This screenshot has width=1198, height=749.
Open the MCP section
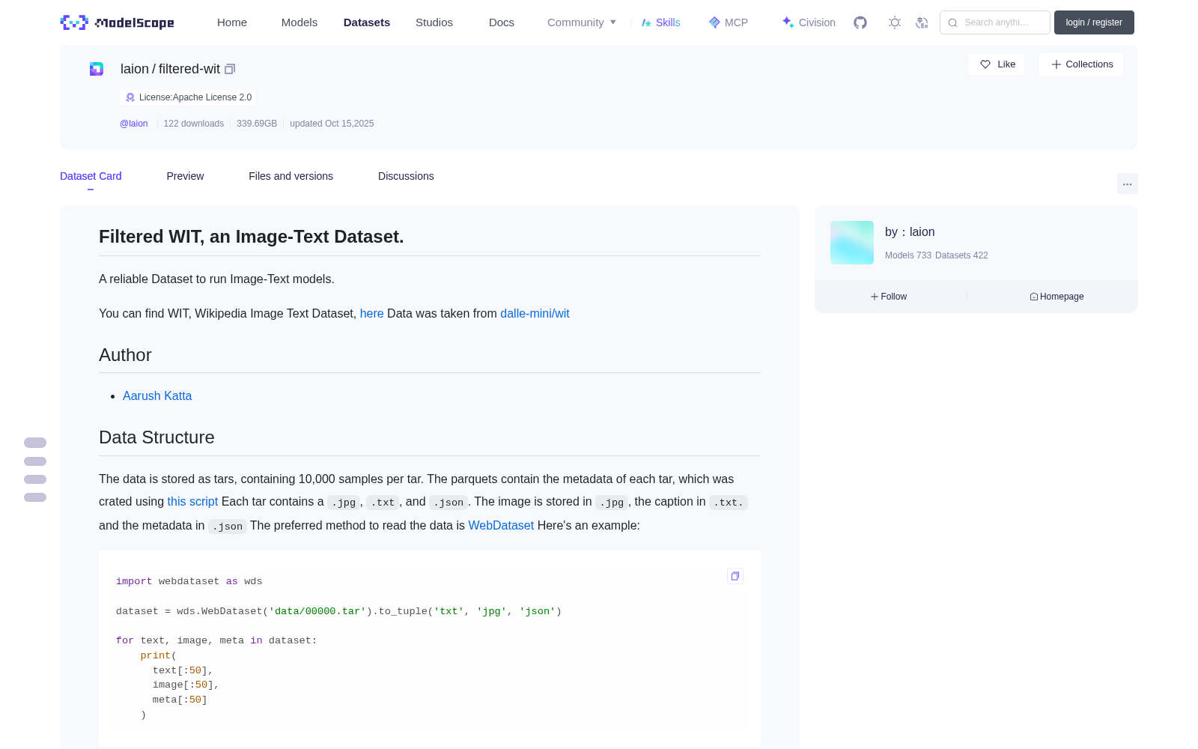(x=729, y=22)
